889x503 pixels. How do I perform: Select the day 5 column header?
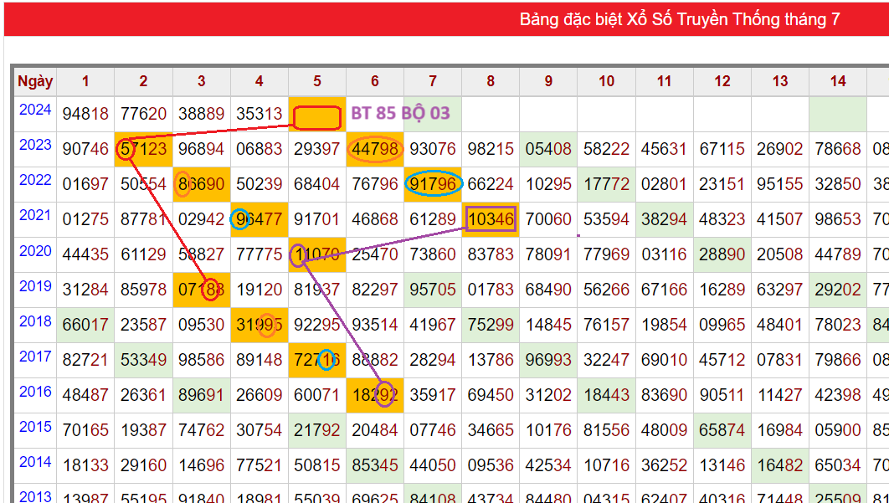coord(317,81)
